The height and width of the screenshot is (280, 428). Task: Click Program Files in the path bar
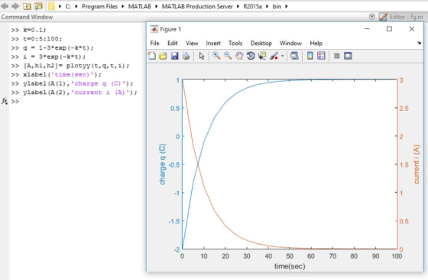99,6
